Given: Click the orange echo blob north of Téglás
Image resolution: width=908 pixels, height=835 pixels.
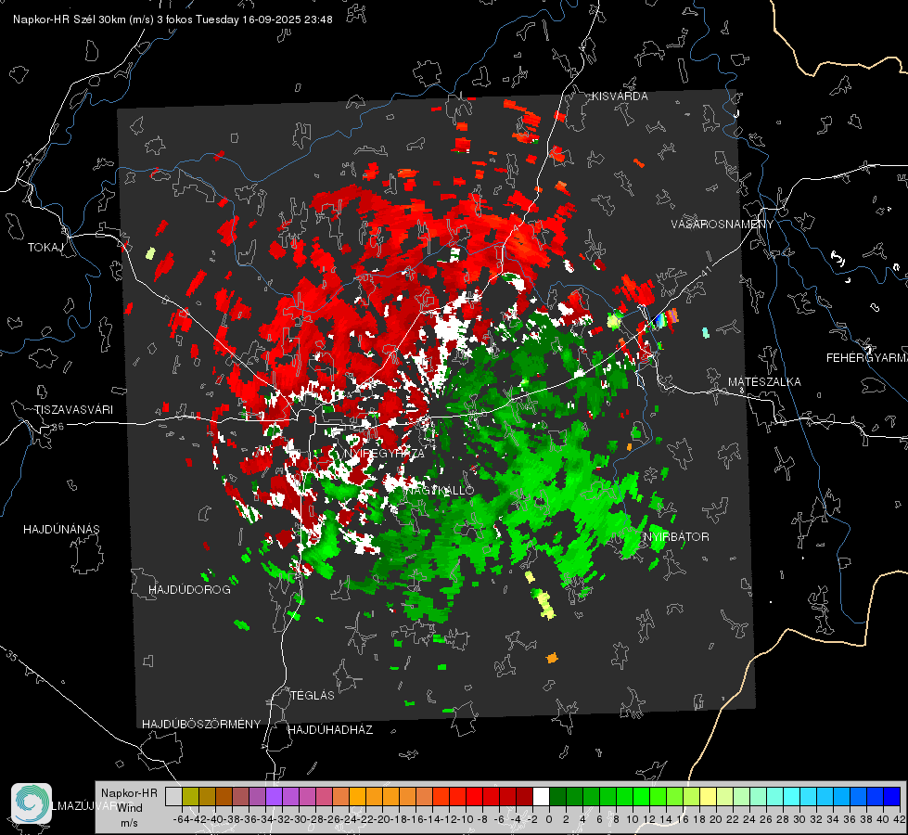Looking at the screenshot, I should [x=552, y=658].
